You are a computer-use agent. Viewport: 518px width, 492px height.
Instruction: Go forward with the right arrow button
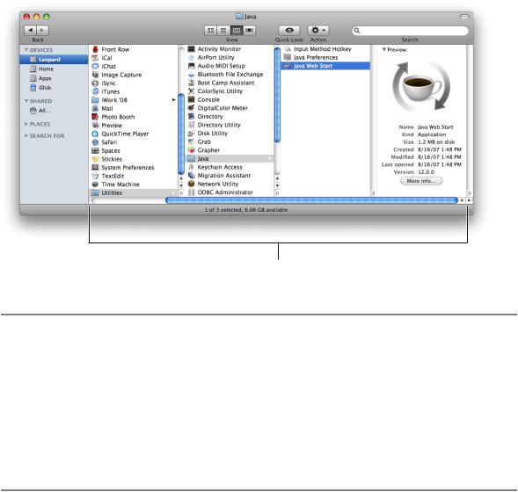pos(42,31)
